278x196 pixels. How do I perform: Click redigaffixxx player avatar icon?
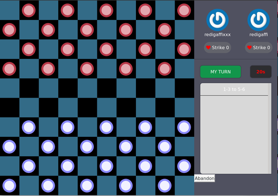217,20
